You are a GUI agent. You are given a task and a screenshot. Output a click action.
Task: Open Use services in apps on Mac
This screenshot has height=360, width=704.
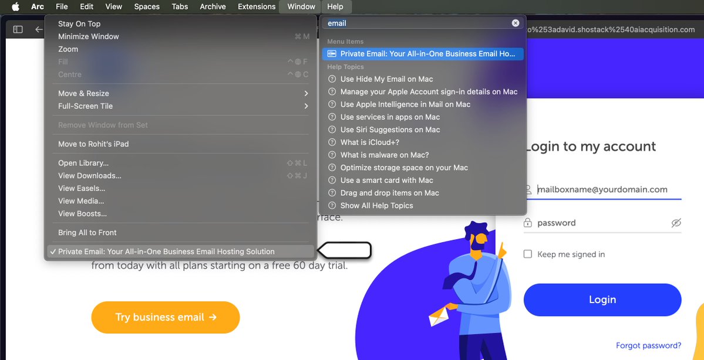[423, 117]
